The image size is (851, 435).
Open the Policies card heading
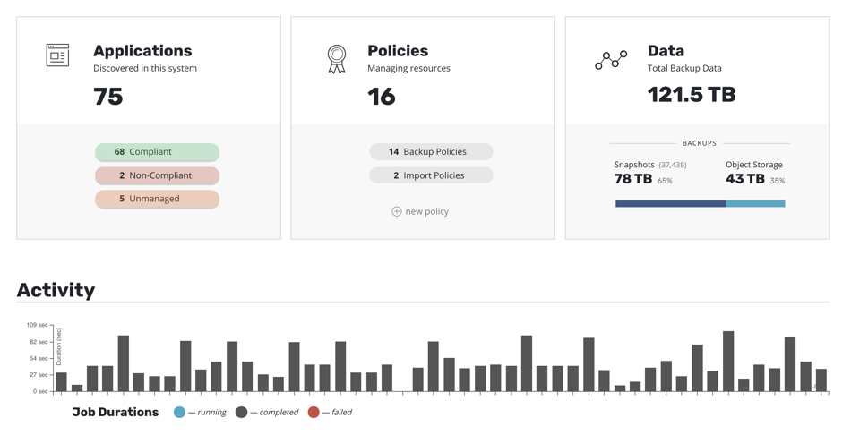click(398, 51)
